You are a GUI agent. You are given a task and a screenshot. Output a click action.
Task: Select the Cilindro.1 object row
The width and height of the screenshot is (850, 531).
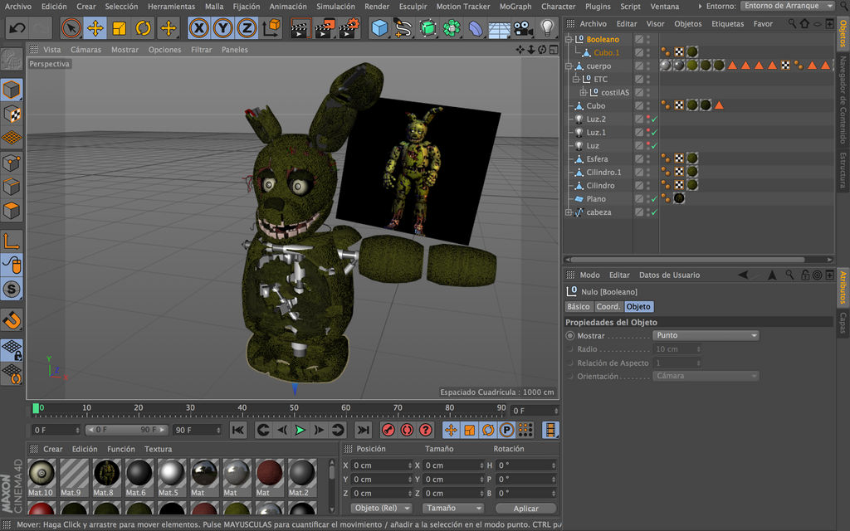pos(603,173)
